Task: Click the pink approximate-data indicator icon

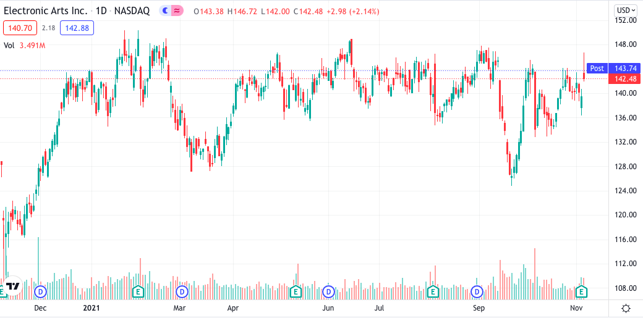Action: point(177,11)
